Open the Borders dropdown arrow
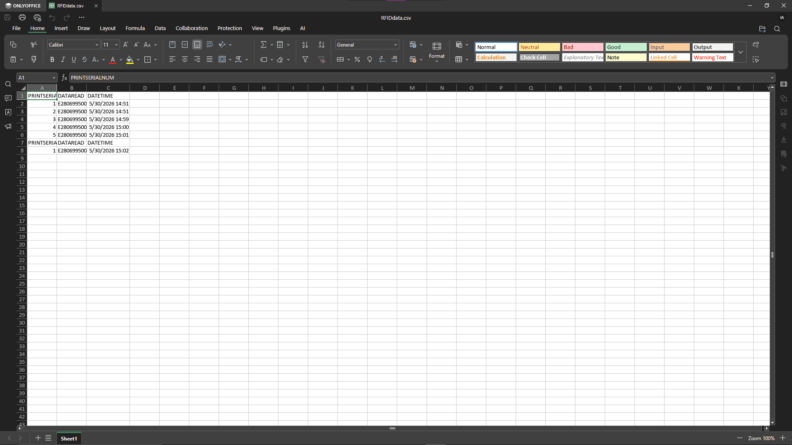792x445 pixels. (156, 59)
